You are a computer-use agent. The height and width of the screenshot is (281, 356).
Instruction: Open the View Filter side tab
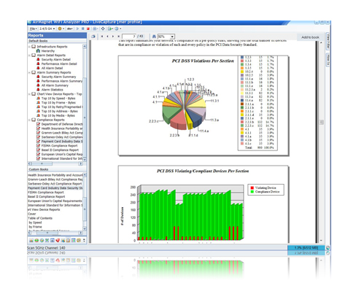328,41
